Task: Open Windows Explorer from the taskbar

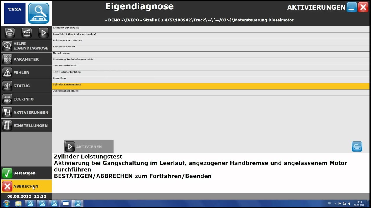Action: (x=19, y=203)
